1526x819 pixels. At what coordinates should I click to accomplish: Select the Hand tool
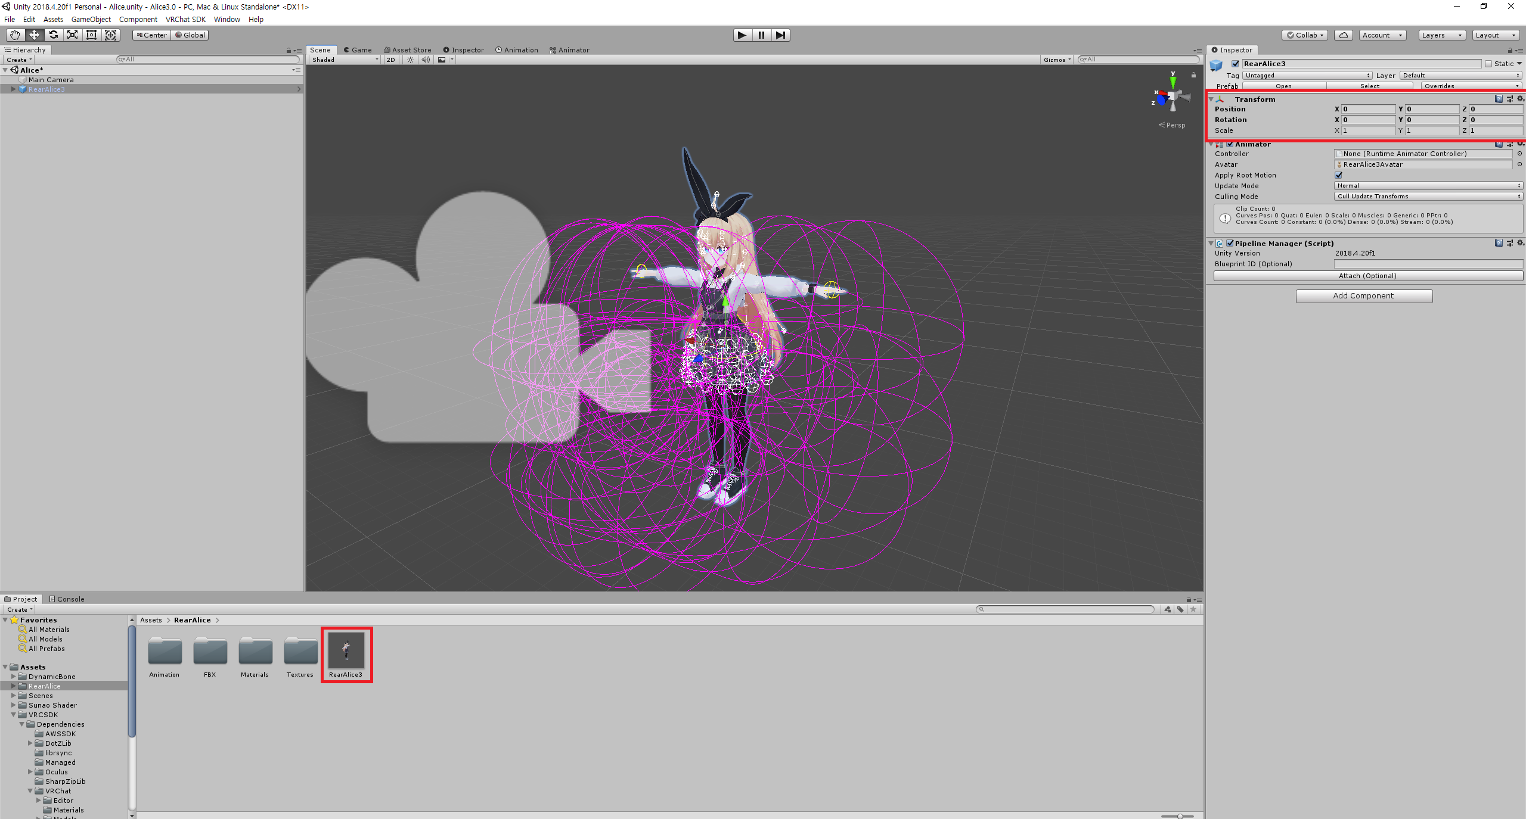pos(15,35)
